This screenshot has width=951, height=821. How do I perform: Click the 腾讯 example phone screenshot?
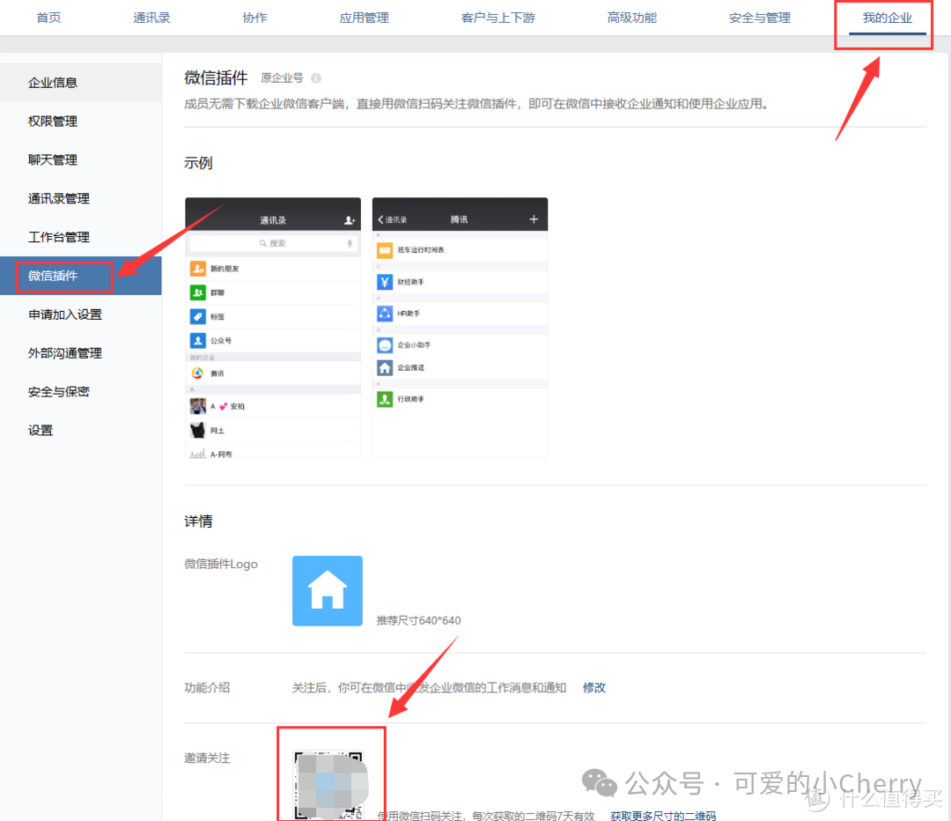pos(460,328)
